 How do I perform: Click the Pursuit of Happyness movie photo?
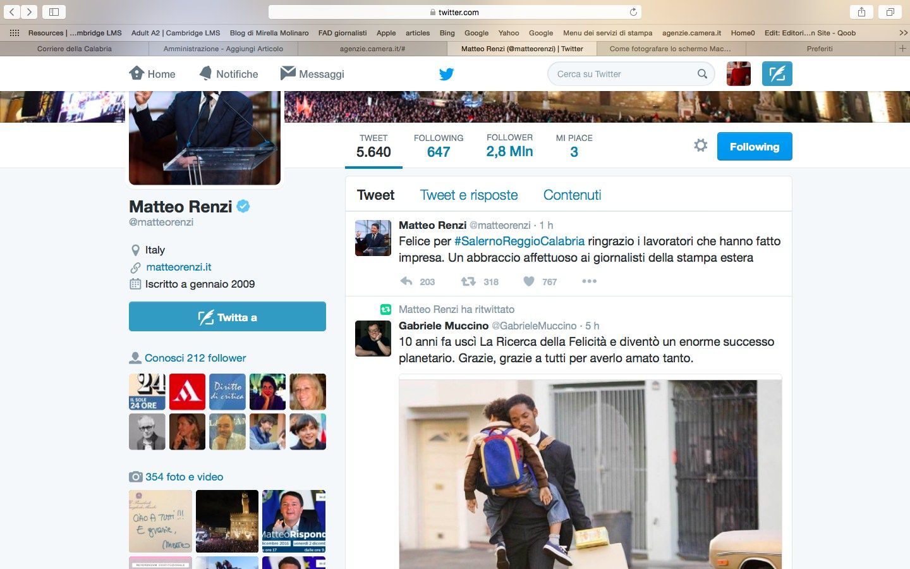tap(590, 474)
